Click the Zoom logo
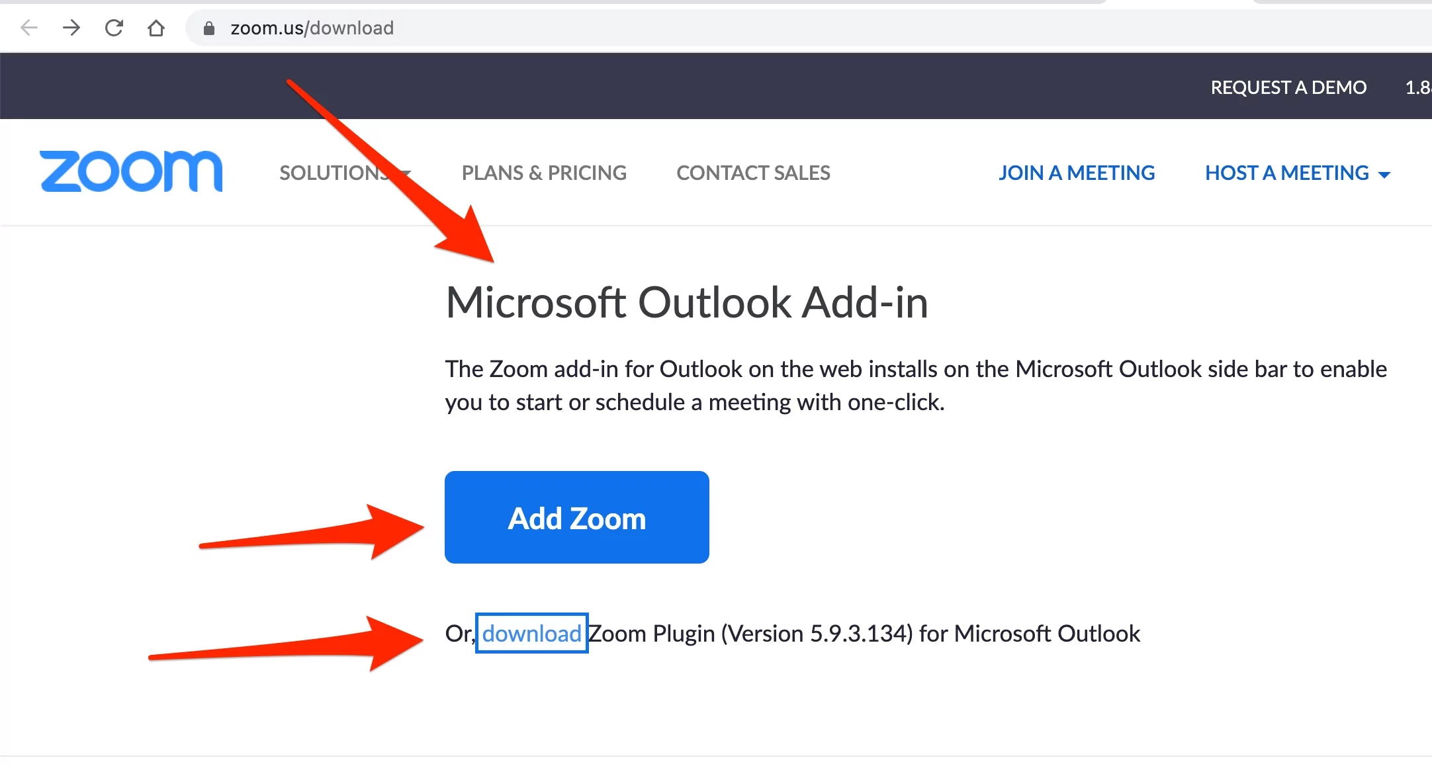The width and height of the screenshot is (1432, 766). (x=131, y=172)
